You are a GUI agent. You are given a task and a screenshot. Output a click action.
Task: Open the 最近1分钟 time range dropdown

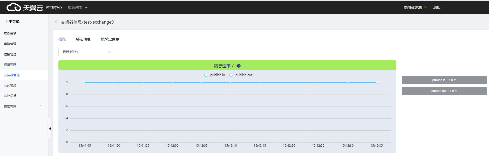pos(86,52)
